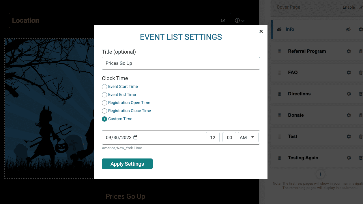The height and width of the screenshot is (204, 363).
Task: Click the home icon beside Info
Action: click(279, 29)
